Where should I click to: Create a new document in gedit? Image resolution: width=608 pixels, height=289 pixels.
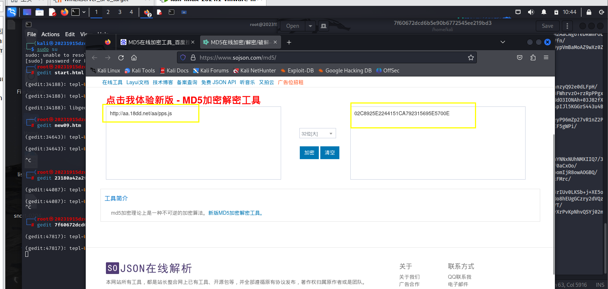pyautogui.click(x=323, y=26)
